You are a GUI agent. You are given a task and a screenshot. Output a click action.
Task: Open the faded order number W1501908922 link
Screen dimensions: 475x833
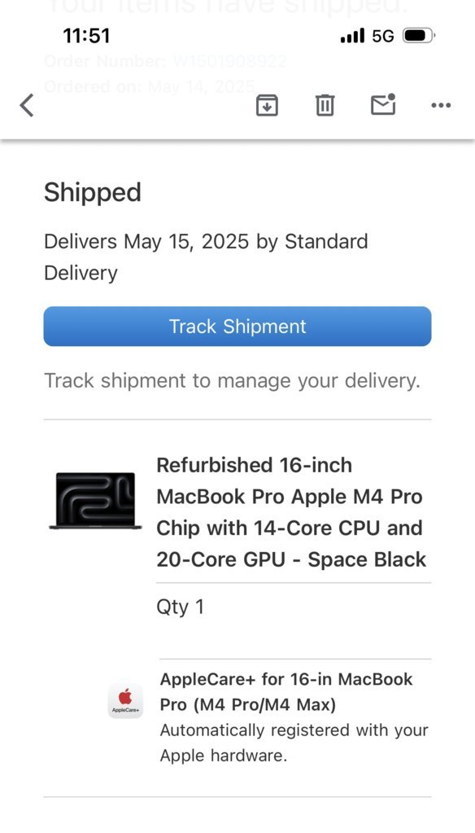[x=229, y=61]
